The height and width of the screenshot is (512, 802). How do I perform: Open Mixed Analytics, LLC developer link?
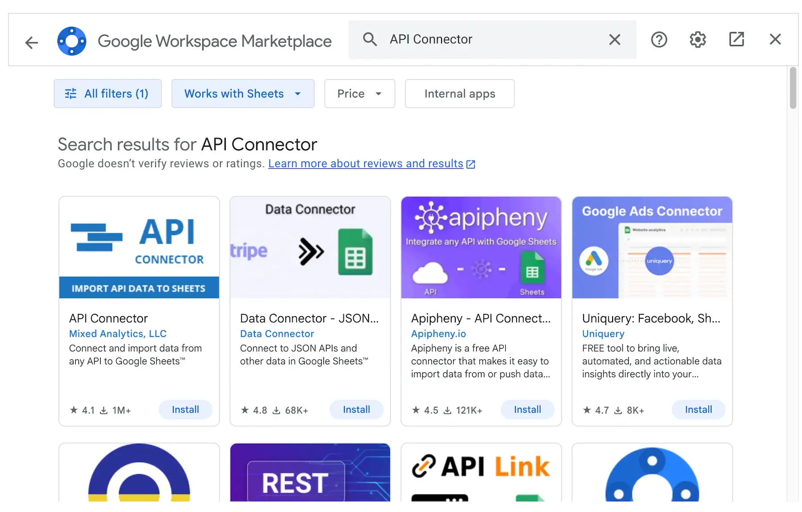coord(118,333)
